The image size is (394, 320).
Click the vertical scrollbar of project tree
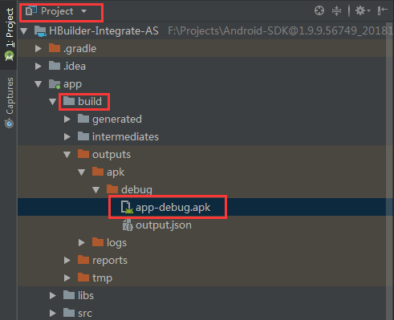click(389, 171)
